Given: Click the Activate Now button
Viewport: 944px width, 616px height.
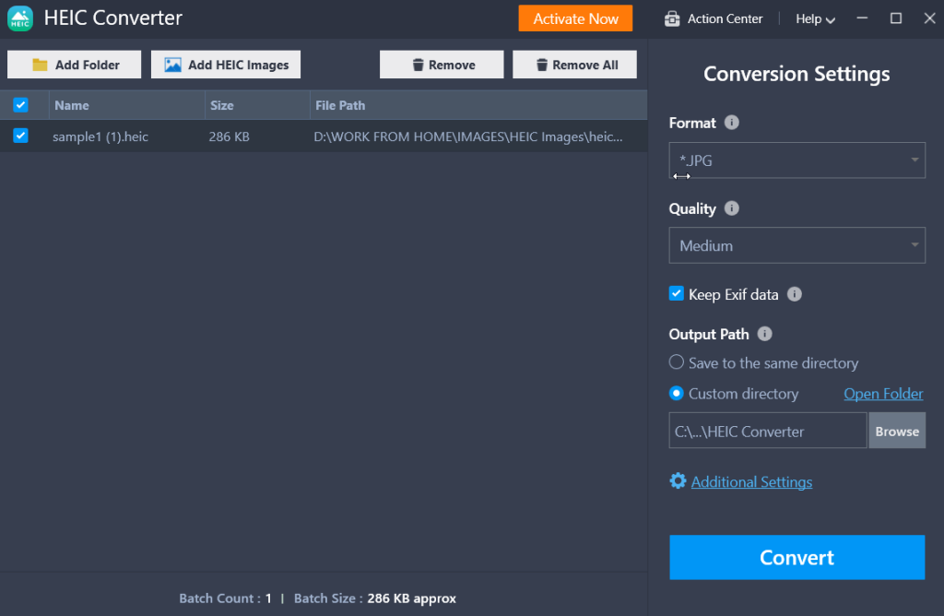Looking at the screenshot, I should tap(575, 18).
